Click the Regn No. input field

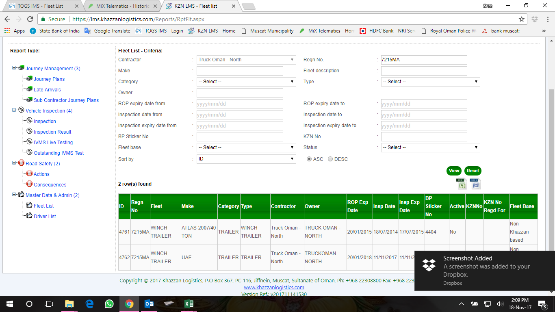tap(424, 60)
